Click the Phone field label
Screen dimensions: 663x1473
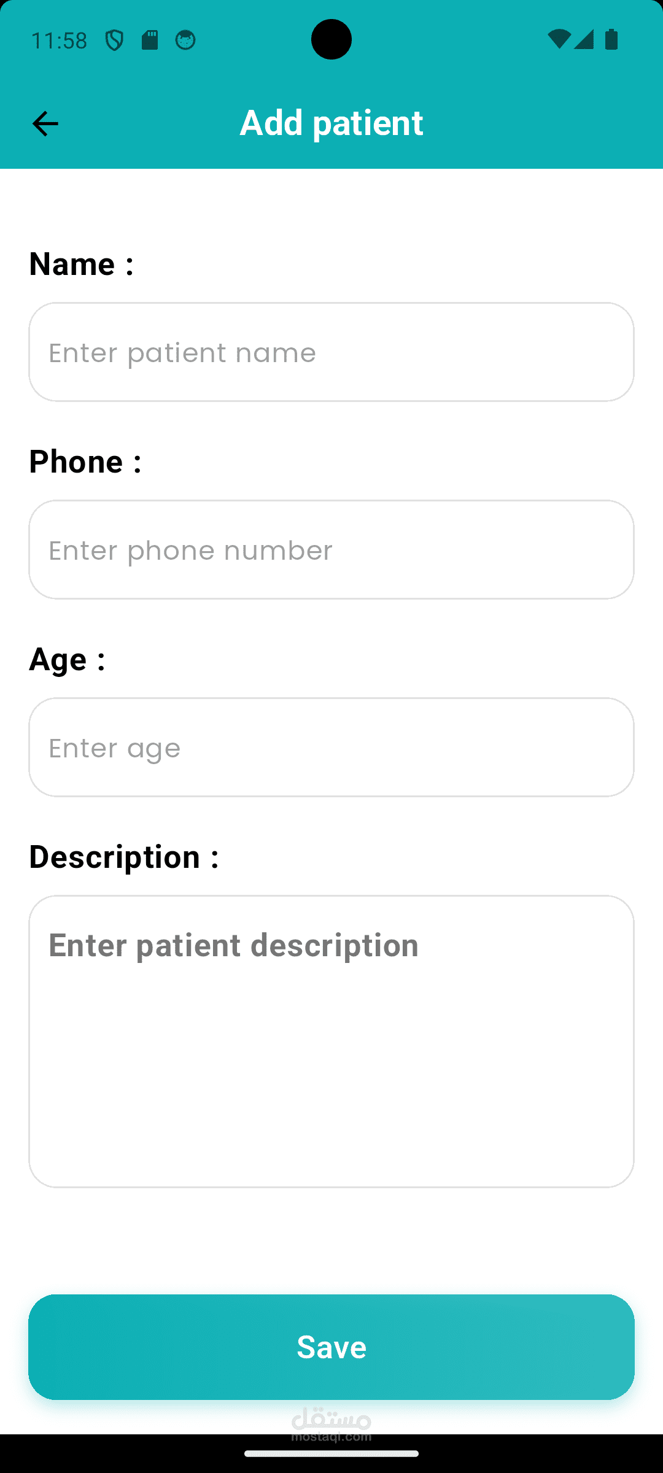pyautogui.click(x=85, y=462)
